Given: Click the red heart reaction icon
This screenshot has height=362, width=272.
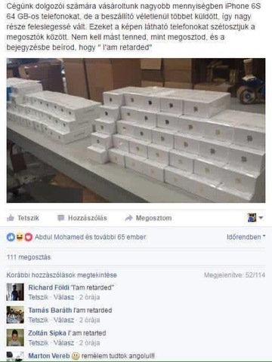Looking at the screenshot, I should click(x=29, y=237).
